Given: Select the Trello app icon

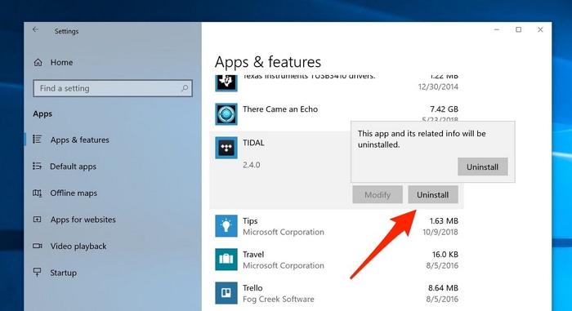Looking at the screenshot, I should [226, 293].
